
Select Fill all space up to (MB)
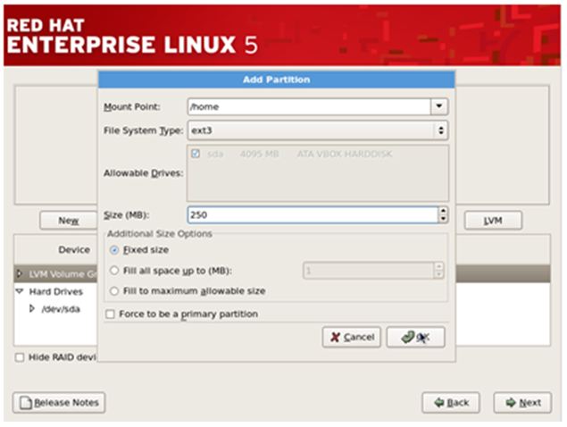point(114,271)
